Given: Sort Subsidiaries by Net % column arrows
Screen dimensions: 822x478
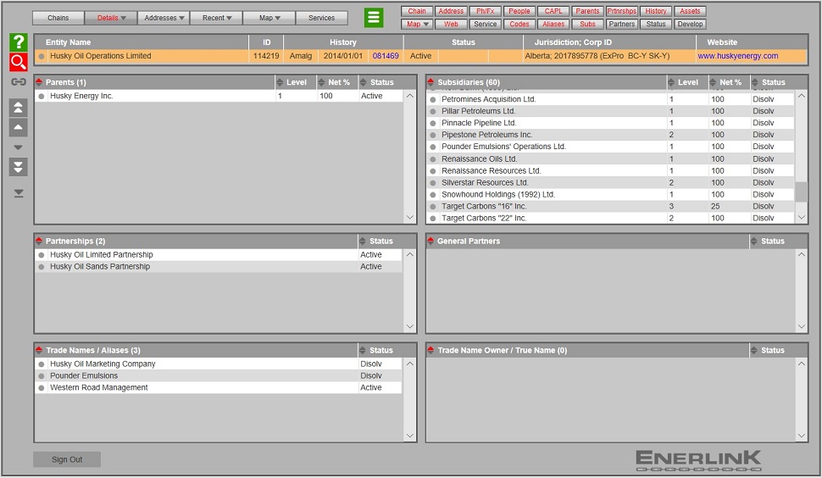Looking at the screenshot, I should [713, 82].
